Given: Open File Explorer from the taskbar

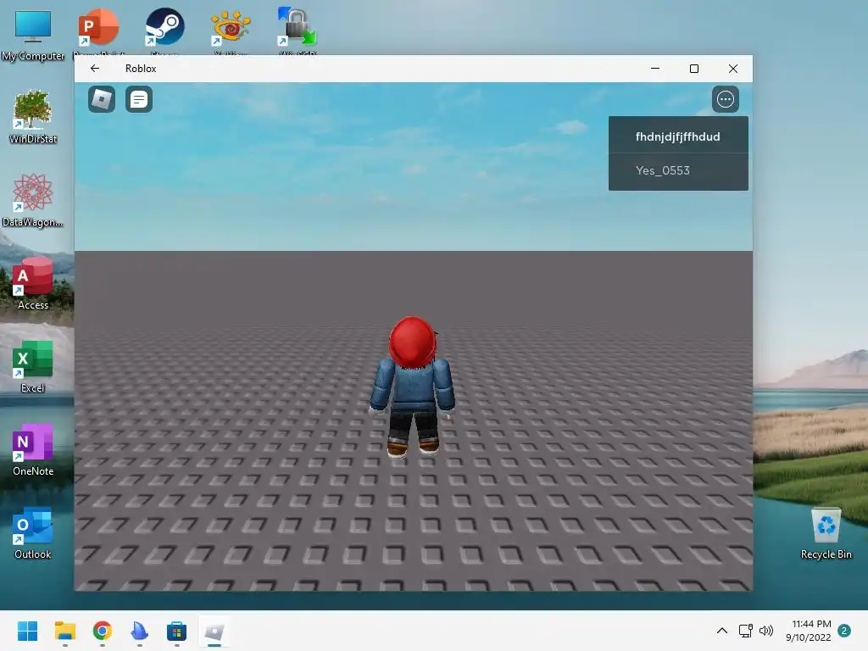Looking at the screenshot, I should 64,631.
